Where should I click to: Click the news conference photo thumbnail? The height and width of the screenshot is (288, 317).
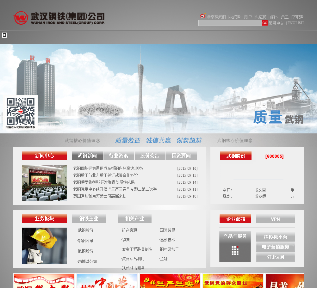point(45,183)
